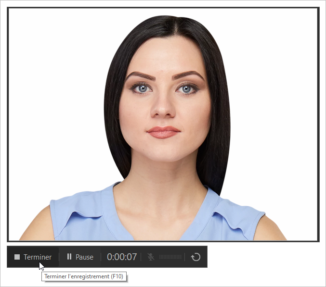This screenshot has height=287, width=326.
Task: Click the stop square icon beside Terminer
Action: pyautogui.click(x=17, y=257)
